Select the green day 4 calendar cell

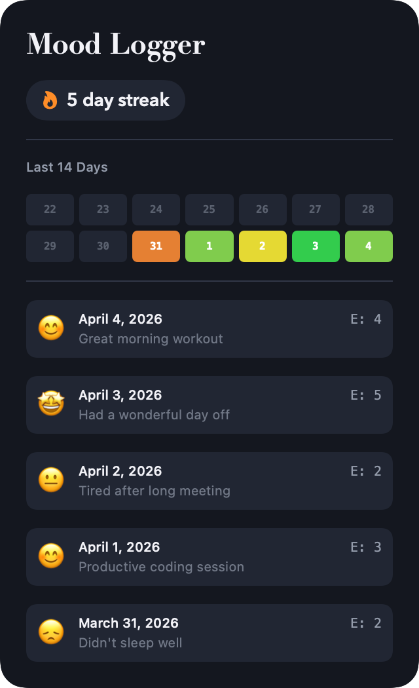coord(369,246)
